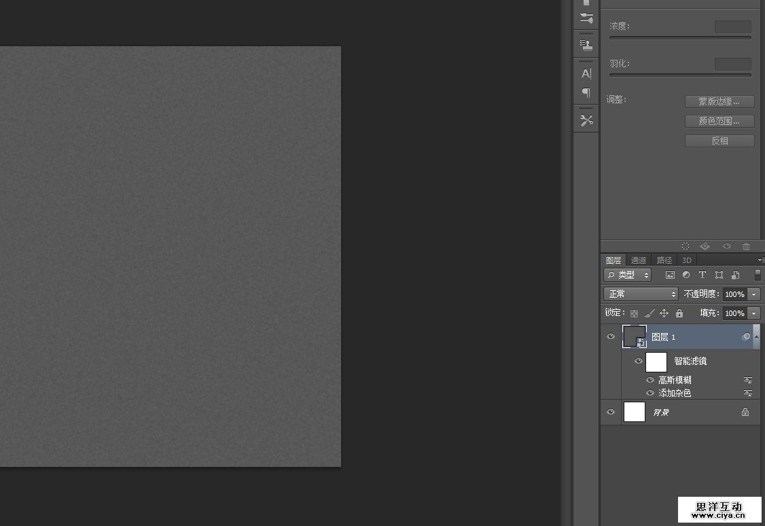765x526 pixels.
Task: Filter layers by text type icon
Action: [702, 275]
